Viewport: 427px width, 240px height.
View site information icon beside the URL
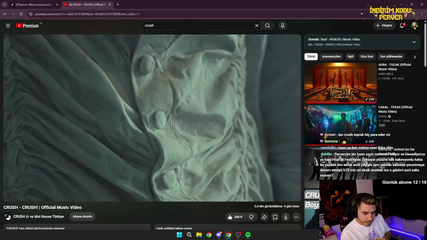[30, 14]
